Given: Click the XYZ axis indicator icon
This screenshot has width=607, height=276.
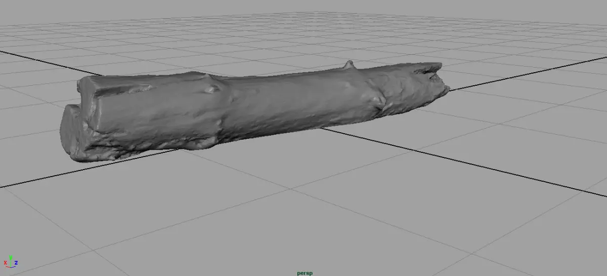Looking at the screenshot, I should [11, 261].
